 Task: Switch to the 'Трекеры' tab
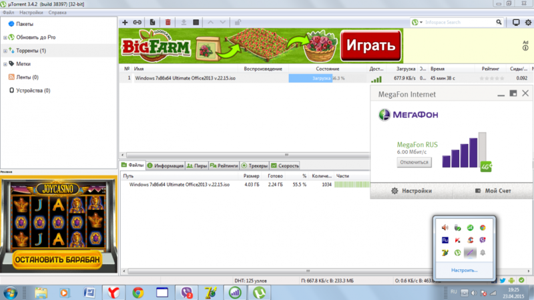pyautogui.click(x=254, y=165)
